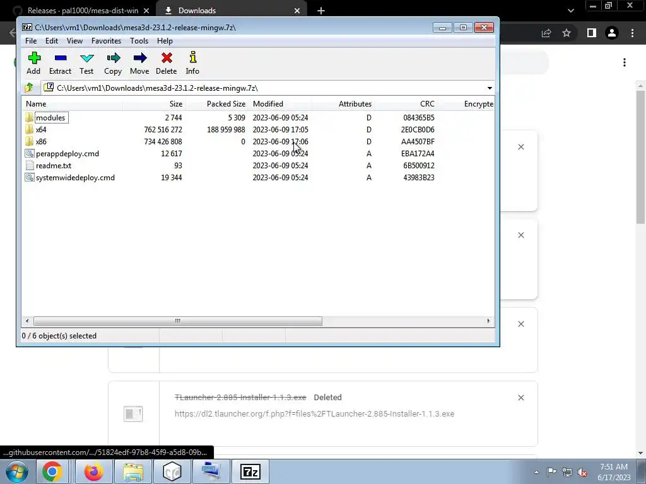Click the 7-Zip taskbar button
The image size is (646, 484).
pos(250,471)
